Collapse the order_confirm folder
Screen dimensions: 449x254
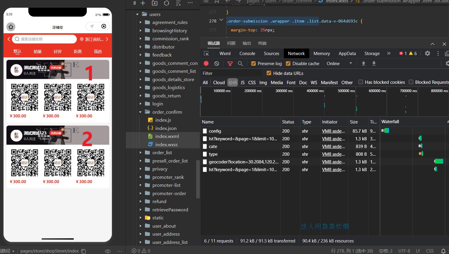click(140, 112)
